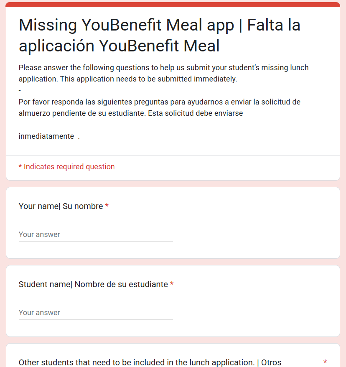Click the red header bar above the form title
Image resolution: width=346 pixels, height=367 pixels.
pos(173,5)
